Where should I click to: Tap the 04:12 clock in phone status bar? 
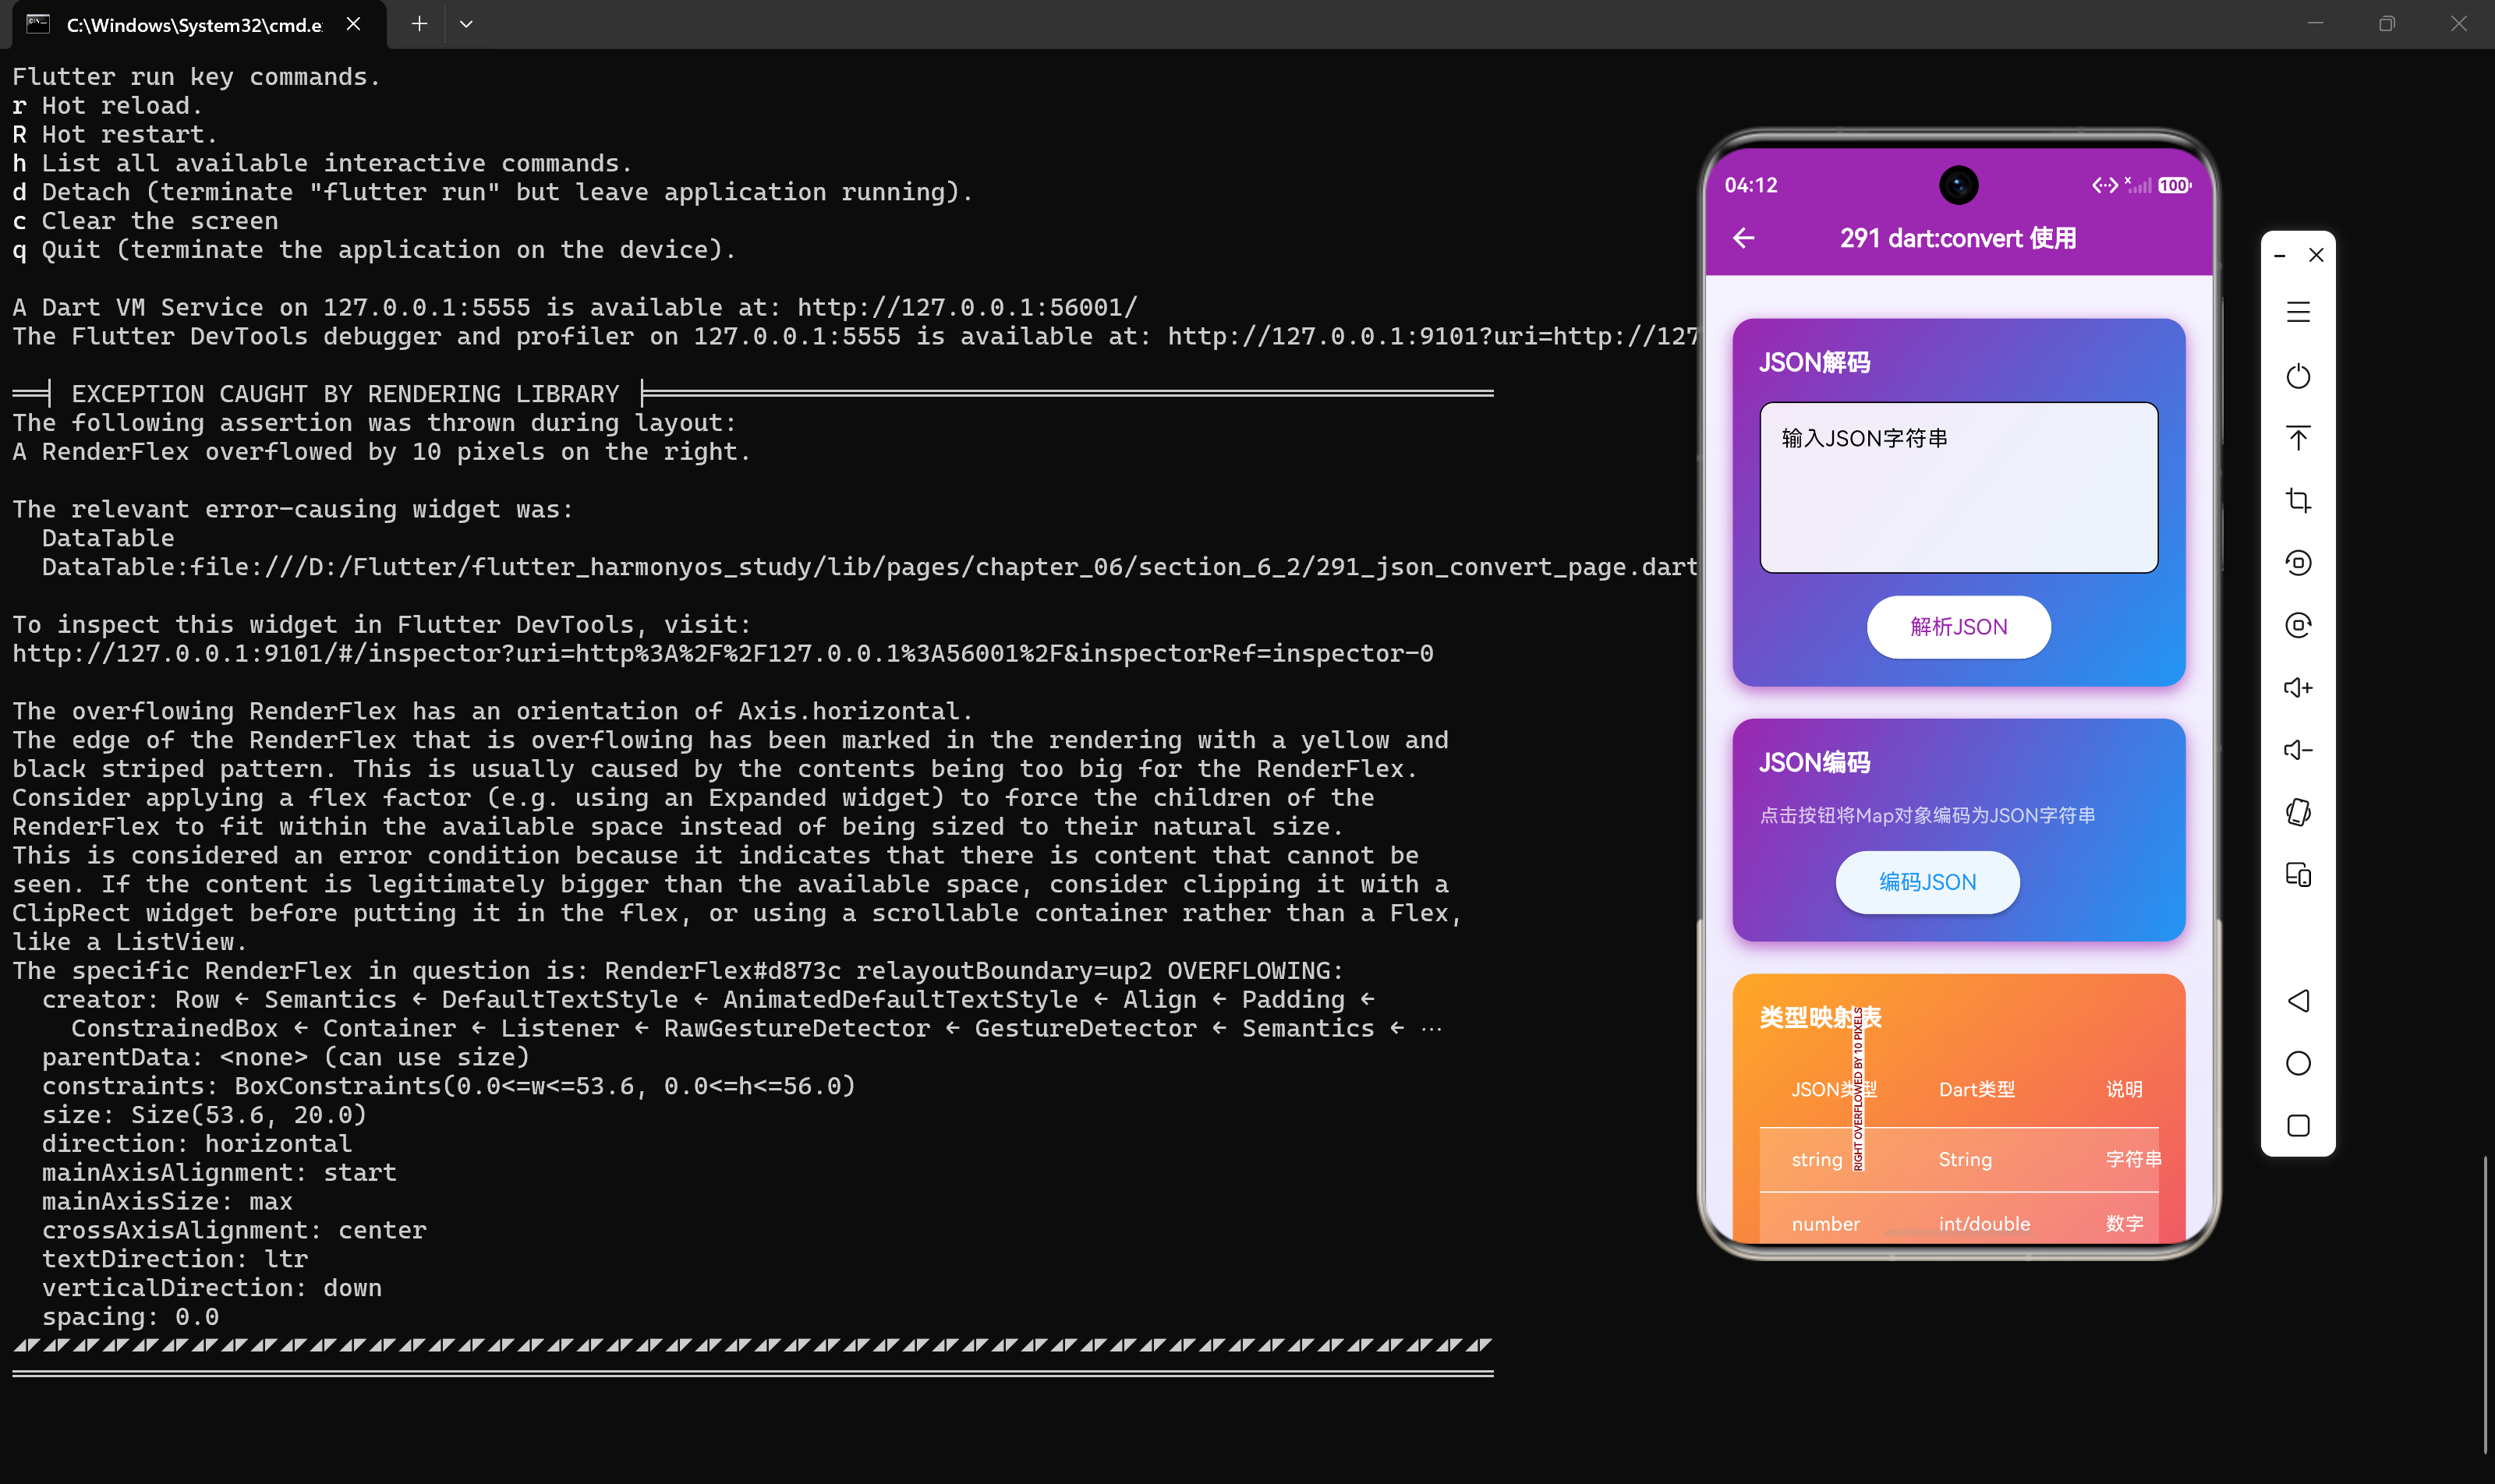1750,185
